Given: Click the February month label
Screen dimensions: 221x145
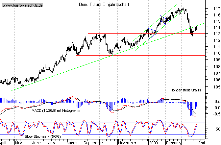Looking at the screenshot, I should click(174, 143).
